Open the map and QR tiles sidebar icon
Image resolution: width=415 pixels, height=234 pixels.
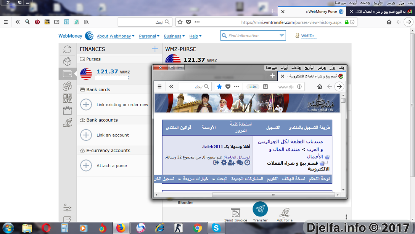point(68,98)
